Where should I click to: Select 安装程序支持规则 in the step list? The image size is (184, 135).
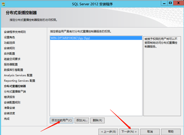[x=15, y=32]
